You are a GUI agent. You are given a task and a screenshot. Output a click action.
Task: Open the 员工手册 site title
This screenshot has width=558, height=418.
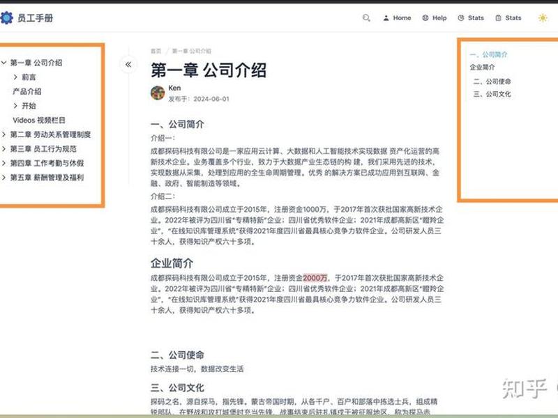36,18
